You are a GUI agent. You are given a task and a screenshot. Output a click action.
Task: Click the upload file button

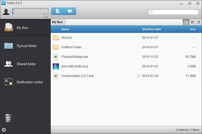[x=58, y=11]
